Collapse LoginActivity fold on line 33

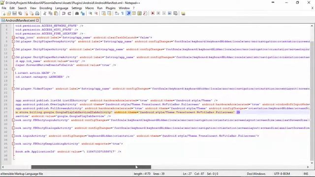coord(13,136)
